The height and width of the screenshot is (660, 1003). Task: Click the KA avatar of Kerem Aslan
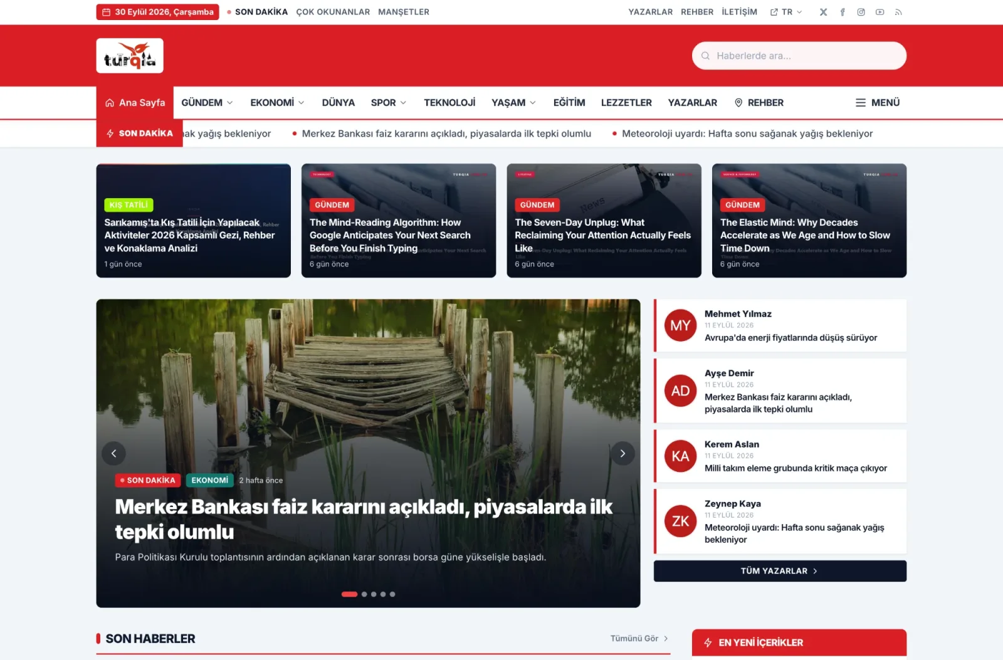tap(680, 456)
